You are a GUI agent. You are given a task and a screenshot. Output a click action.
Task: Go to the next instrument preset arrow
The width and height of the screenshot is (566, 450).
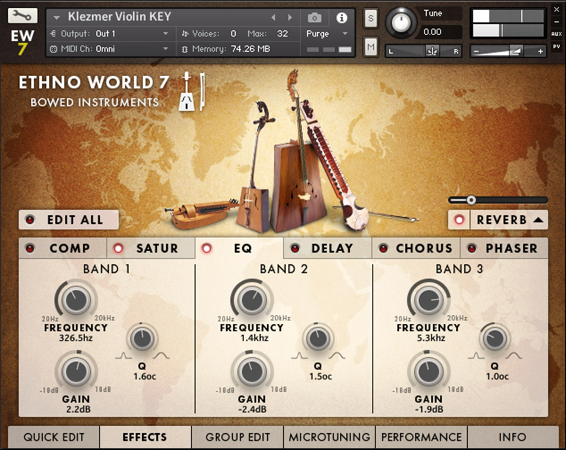click(x=290, y=17)
